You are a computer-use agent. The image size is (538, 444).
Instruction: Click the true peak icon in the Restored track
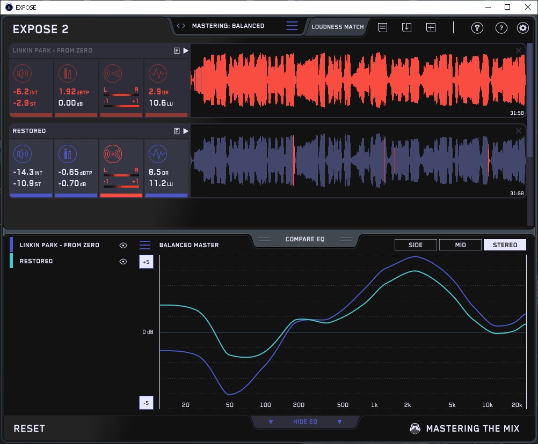68,154
